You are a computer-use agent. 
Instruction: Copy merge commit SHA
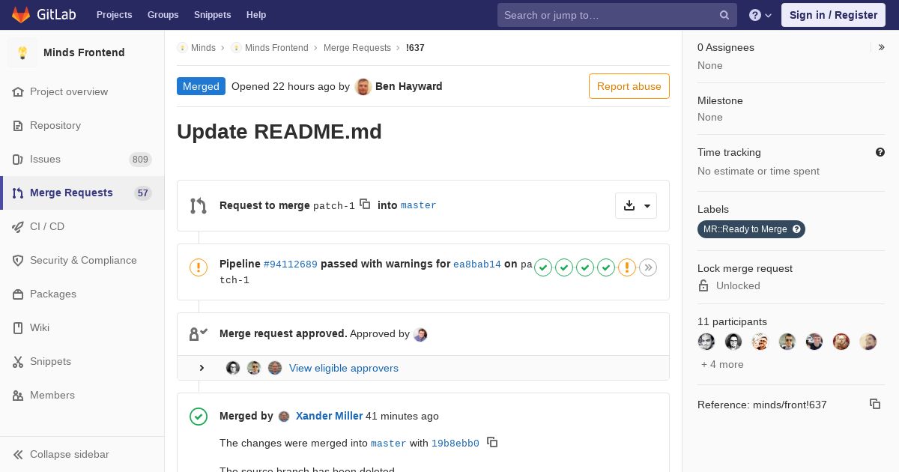coord(492,442)
